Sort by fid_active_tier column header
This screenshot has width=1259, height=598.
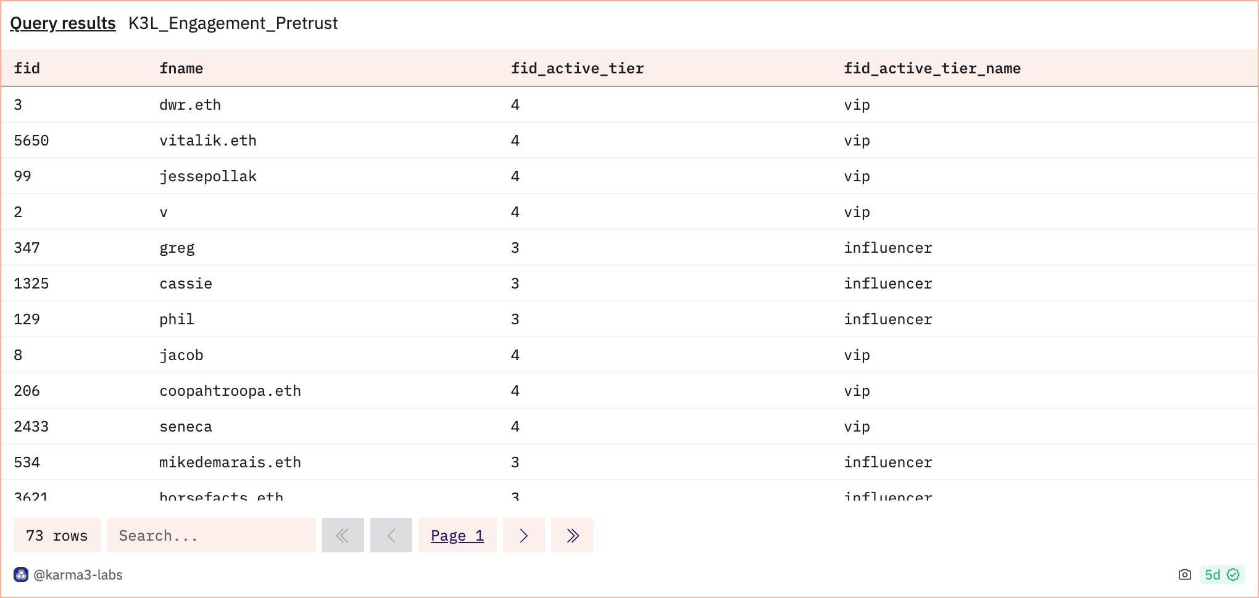click(x=577, y=68)
